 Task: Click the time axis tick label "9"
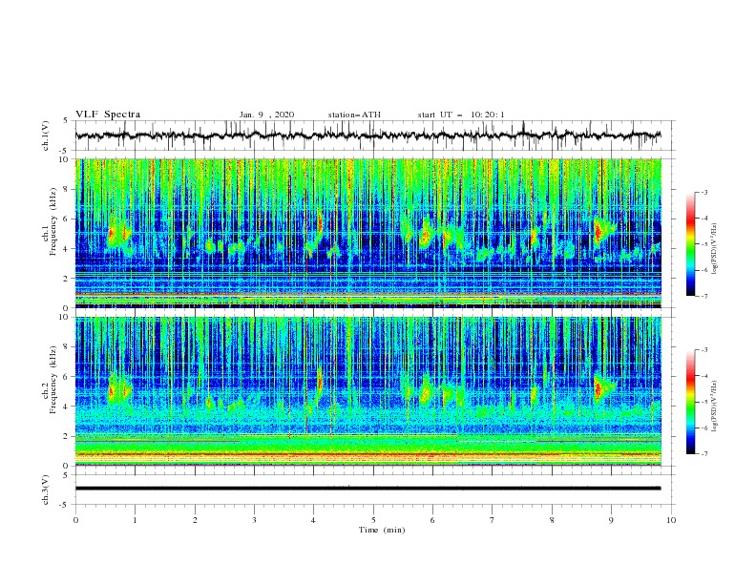tap(611, 520)
